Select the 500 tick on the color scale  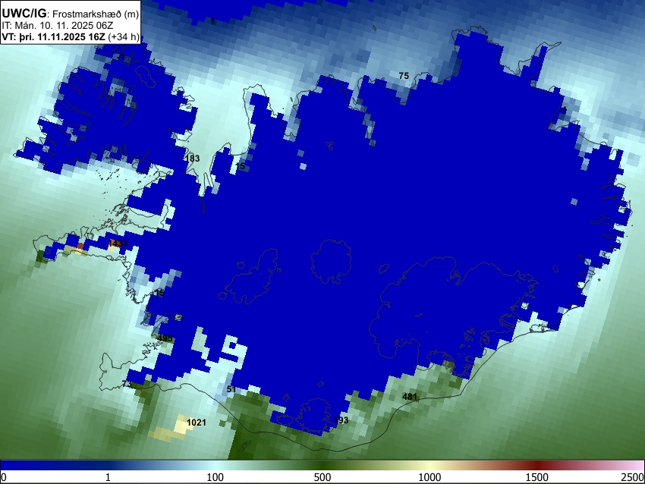click(322, 477)
